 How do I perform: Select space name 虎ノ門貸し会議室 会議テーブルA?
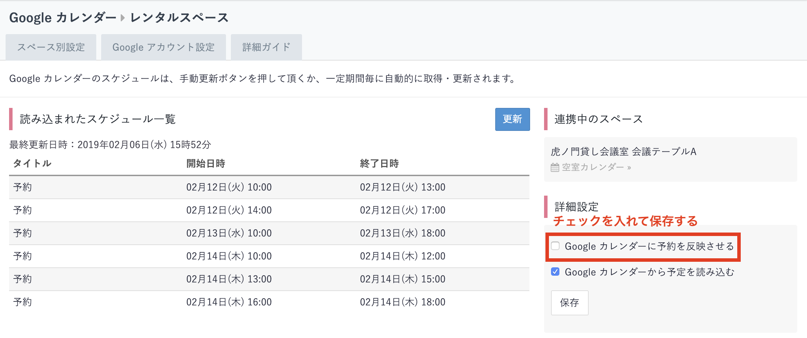(x=624, y=151)
